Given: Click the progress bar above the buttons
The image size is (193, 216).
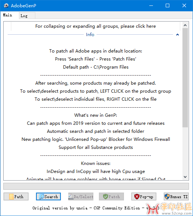Looking at the screenshot, I should click(96, 186).
